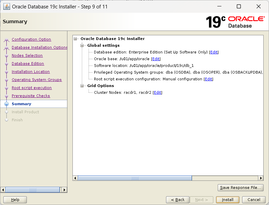269x205 pixels.
Task: Click the sidebar horizontal scrollbar thumb
Action: pyautogui.click(x=33, y=190)
